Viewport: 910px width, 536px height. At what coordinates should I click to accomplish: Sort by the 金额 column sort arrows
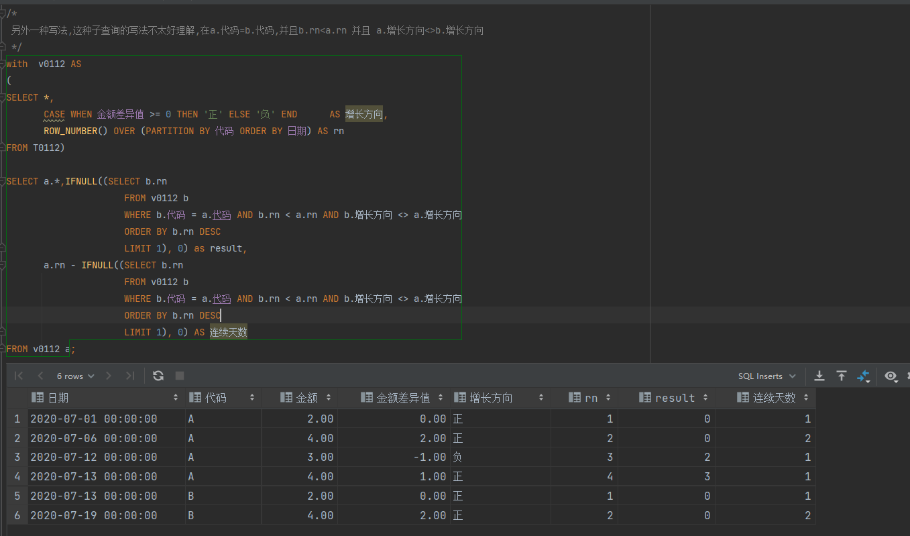pyautogui.click(x=329, y=398)
